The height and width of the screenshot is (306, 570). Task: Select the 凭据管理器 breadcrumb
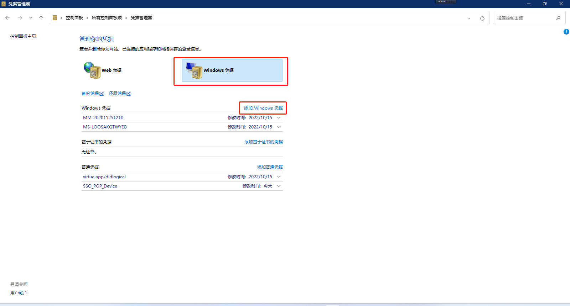pyautogui.click(x=141, y=18)
